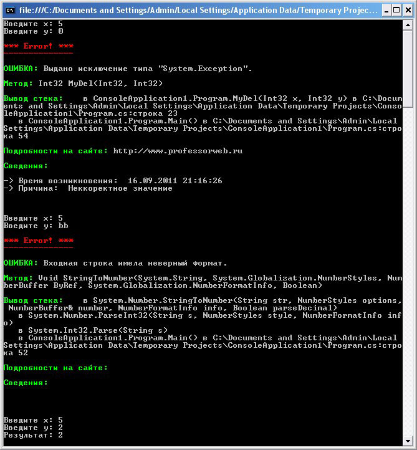Click 'ка 52' stack line number text

point(16,353)
